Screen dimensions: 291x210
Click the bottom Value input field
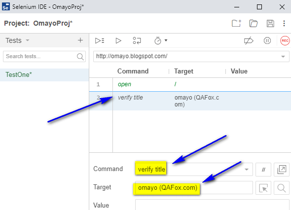[x=212, y=205]
